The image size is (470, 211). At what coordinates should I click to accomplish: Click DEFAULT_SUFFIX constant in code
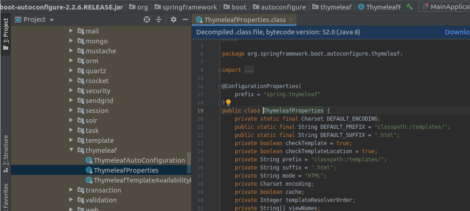coord(342,135)
